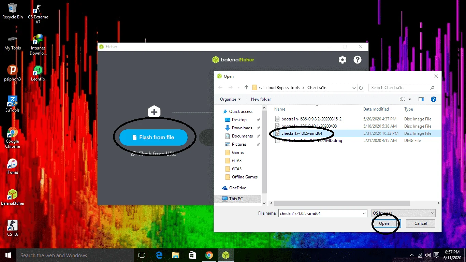Open Etcher settings gear icon
The height and width of the screenshot is (262, 466).
click(343, 60)
